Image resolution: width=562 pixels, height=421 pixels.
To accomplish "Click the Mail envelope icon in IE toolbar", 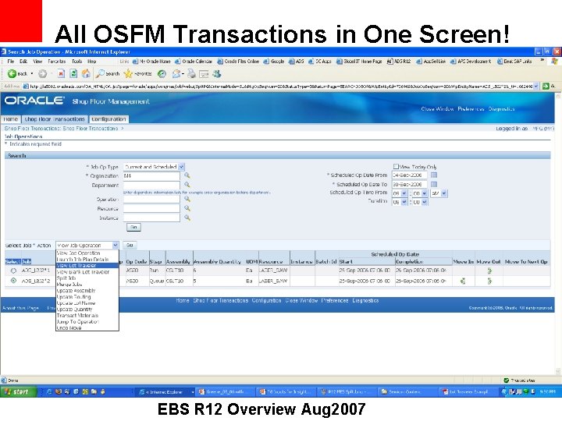I will [176, 74].
